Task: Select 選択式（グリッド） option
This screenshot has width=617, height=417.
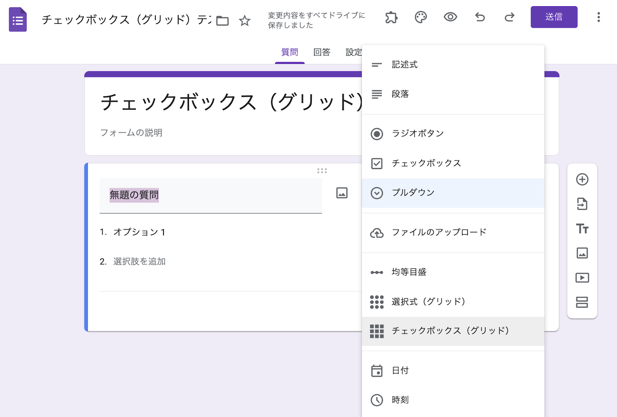Action: [x=453, y=301]
